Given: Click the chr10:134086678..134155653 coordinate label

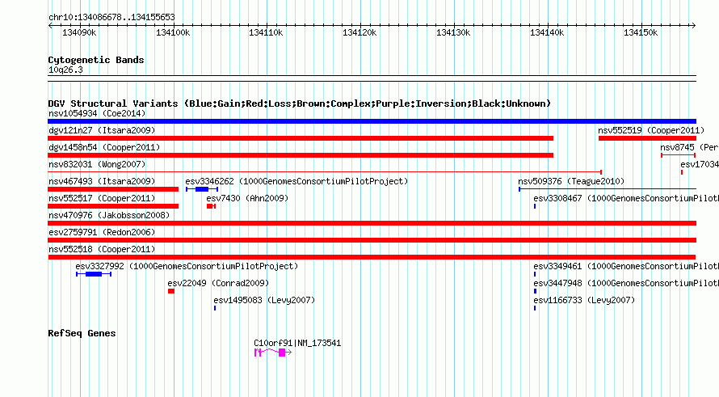Looking at the screenshot, I should tap(111, 17).
